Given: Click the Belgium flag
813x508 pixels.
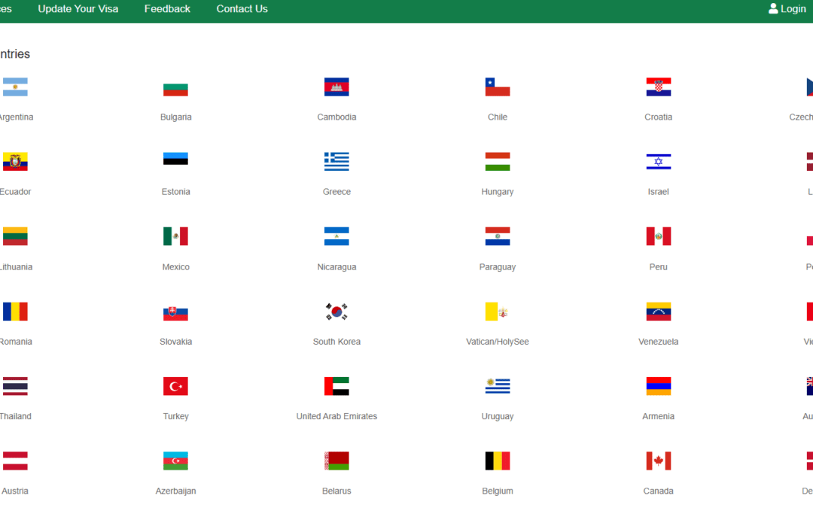Looking at the screenshot, I should coord(498,461).
